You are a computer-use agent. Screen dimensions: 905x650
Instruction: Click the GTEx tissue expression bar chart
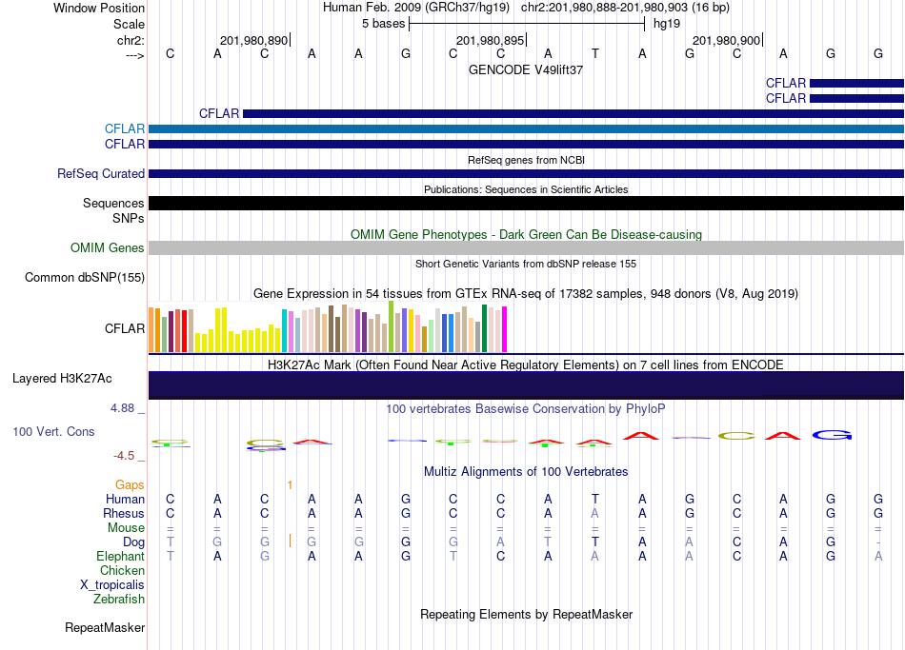point(328,327)
